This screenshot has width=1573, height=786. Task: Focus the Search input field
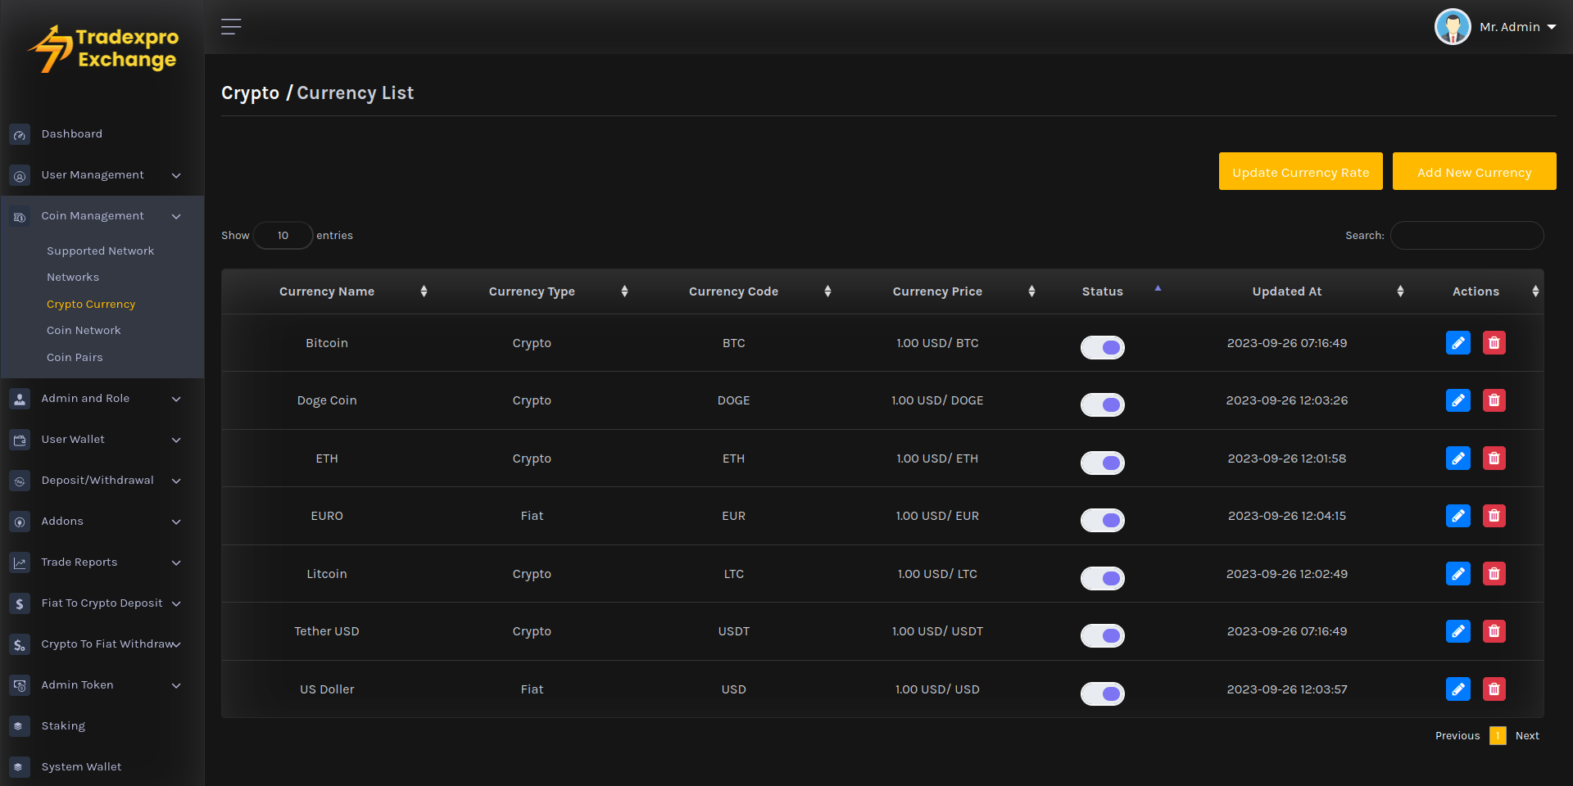point(1466,236)
